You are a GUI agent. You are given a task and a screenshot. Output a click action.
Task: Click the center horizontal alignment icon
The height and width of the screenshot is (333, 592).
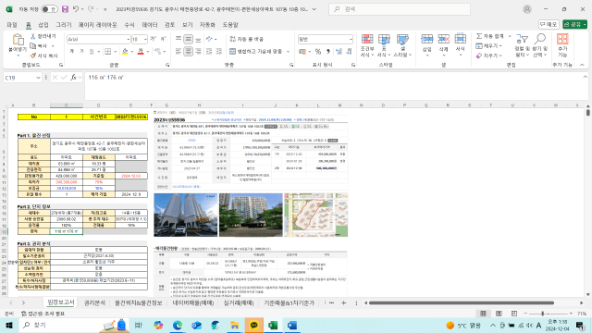[189, 52]
